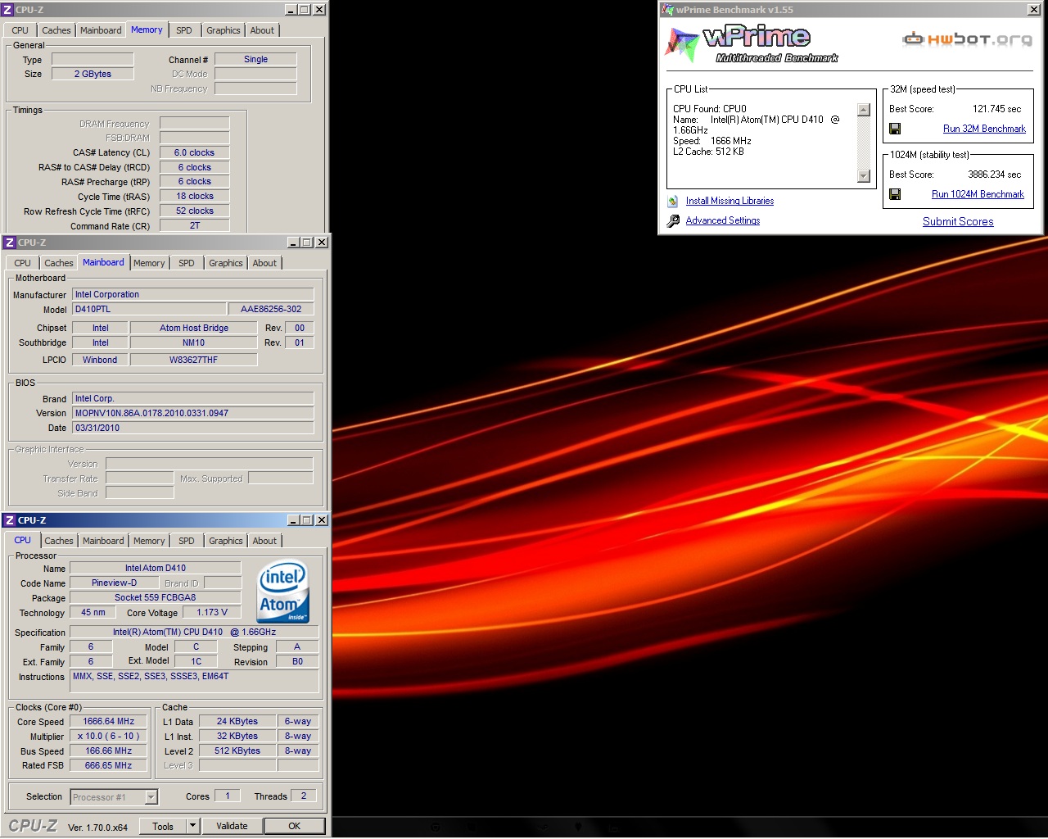Click the Rated FSB 666.65 MHz value
The width and height of the screenshot is (1048, 839).
(x=109, y=765)
